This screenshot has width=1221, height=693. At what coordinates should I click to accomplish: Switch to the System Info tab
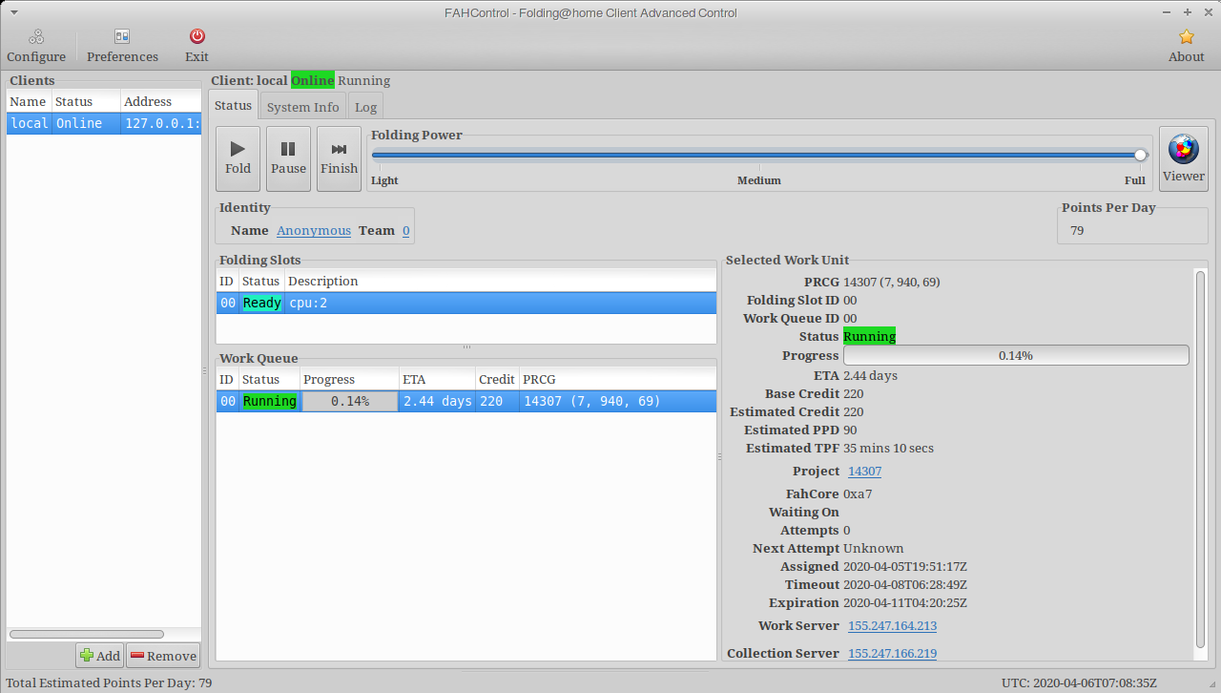pos(302,107)
